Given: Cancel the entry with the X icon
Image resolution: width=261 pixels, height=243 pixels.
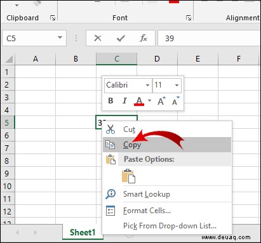Looking at the screenshot, I should [x=98, y=38].
